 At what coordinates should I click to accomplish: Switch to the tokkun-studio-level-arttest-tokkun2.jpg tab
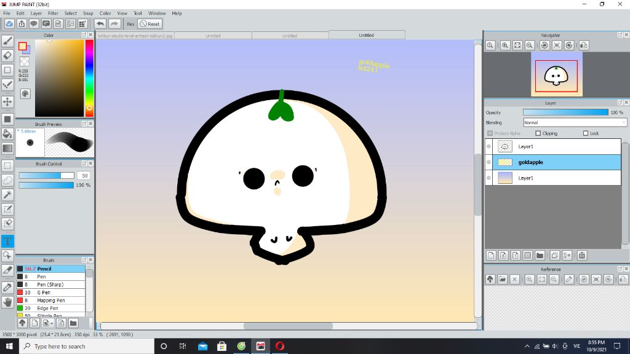pyautogui.click(x=135, y=36)
